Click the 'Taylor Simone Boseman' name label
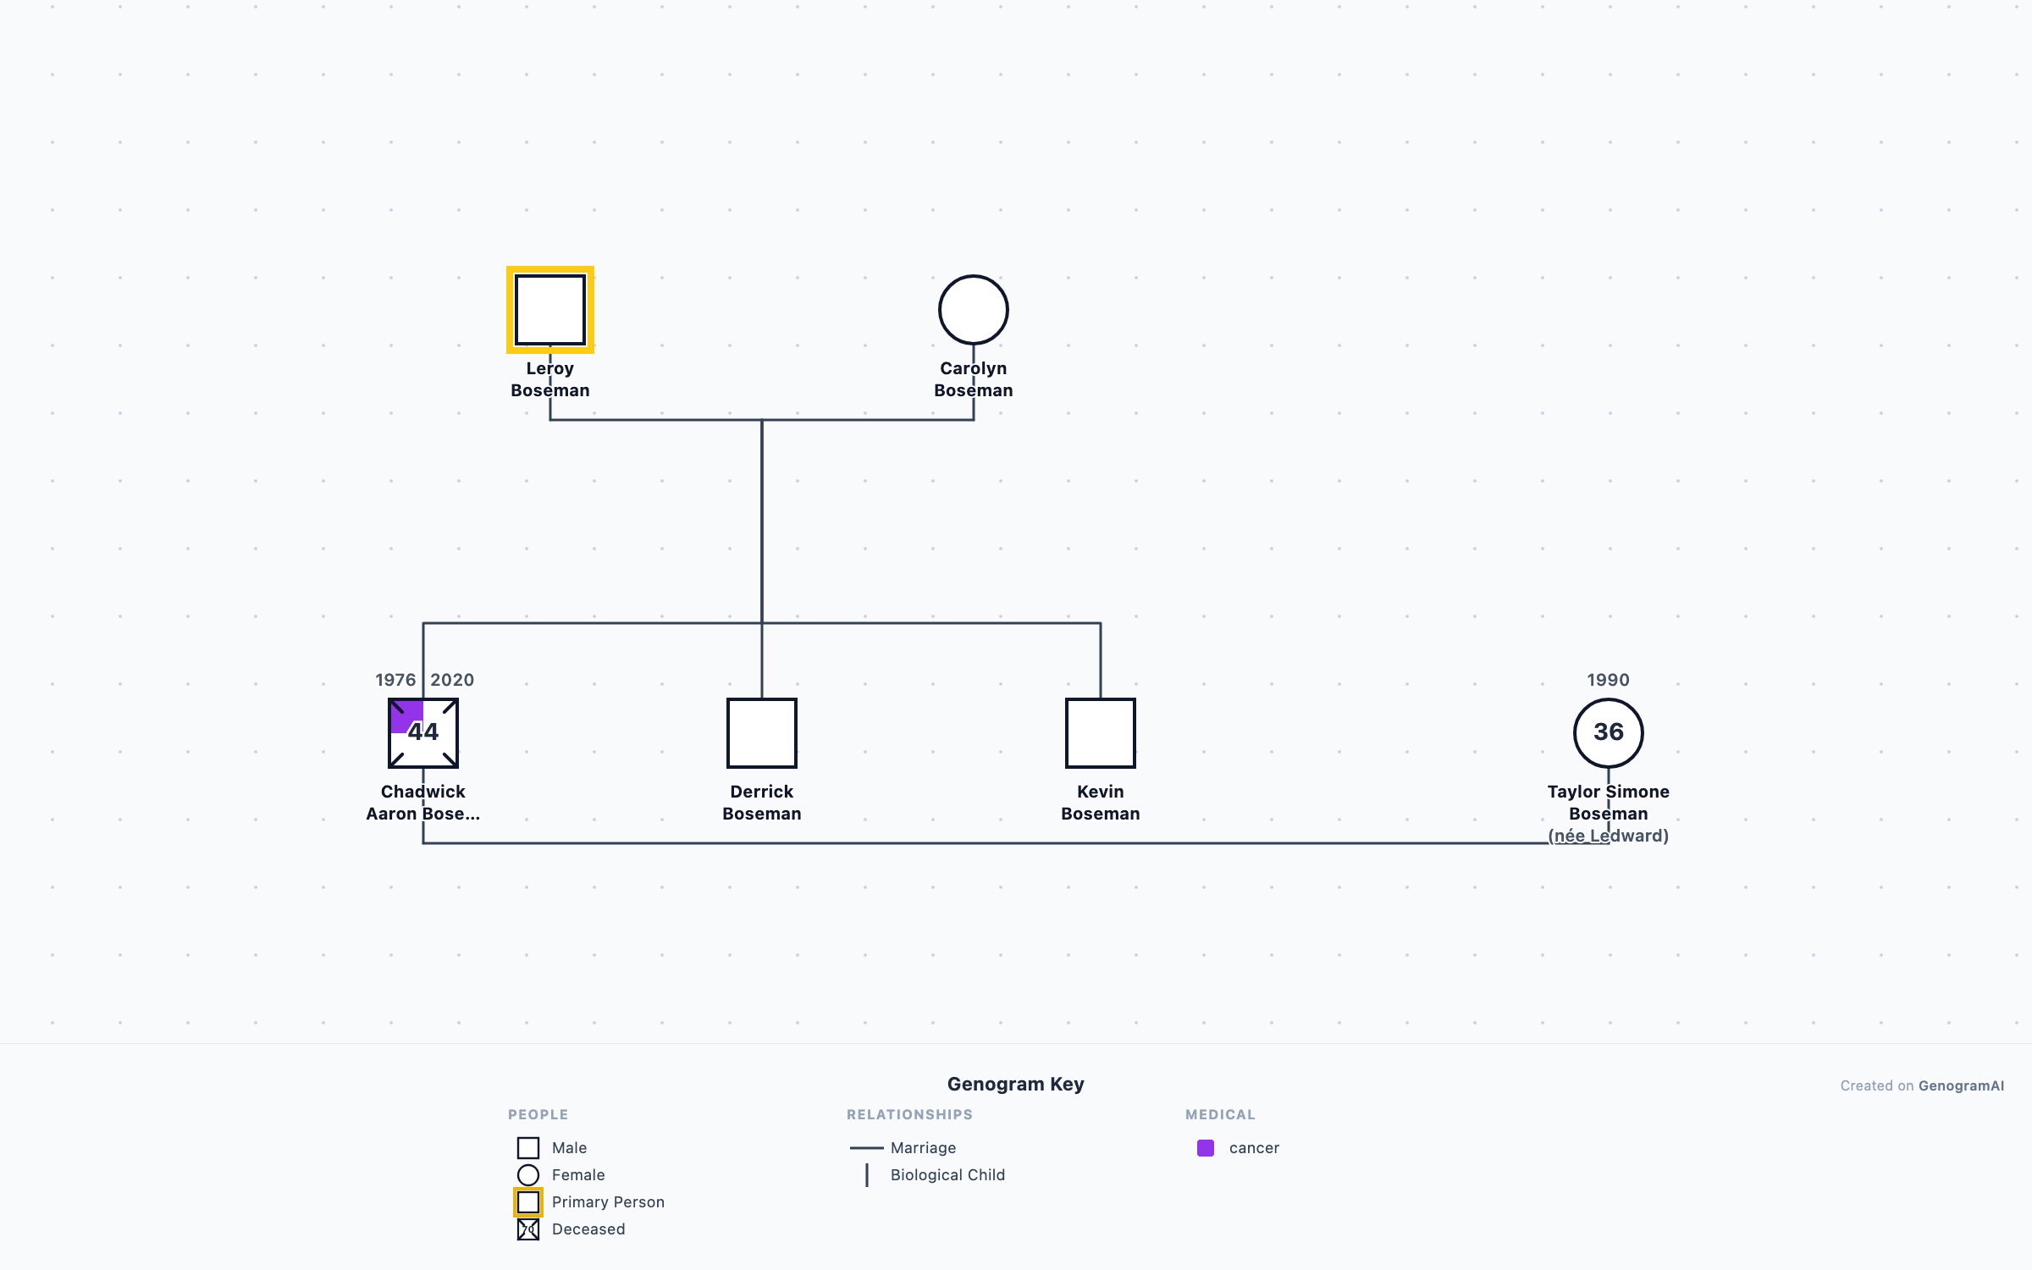 point(1609,803)
